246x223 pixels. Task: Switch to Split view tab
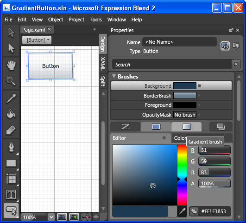tap(103, 81)
